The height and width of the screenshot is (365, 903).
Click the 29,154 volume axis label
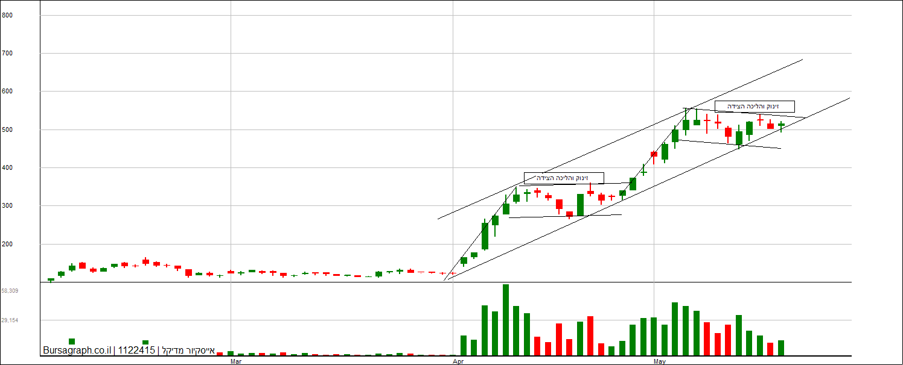(10, 320)
